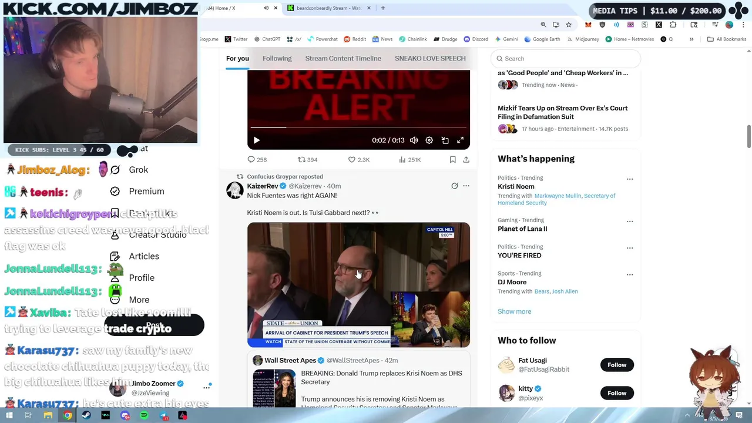Image resolution: width=752 pixels, height=423 pixels.
Task: Bookmark the Breaking Alert post
Action: coord(452,160)
